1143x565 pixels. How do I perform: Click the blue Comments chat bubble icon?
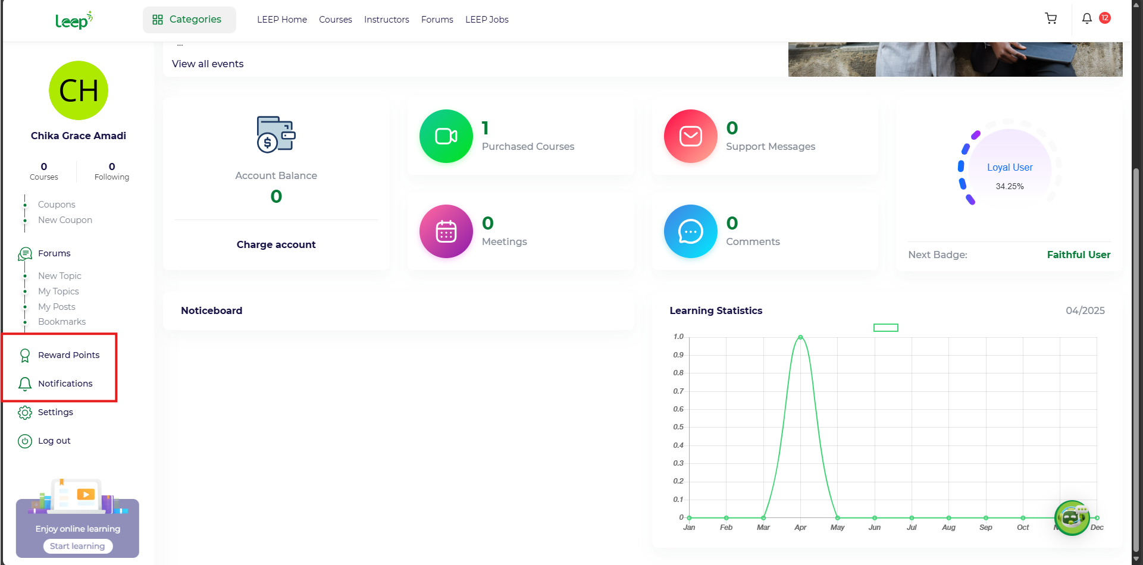pyautogui.click(x=690, y=231)
